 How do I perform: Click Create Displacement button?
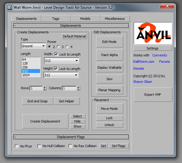tap(45, 121)
